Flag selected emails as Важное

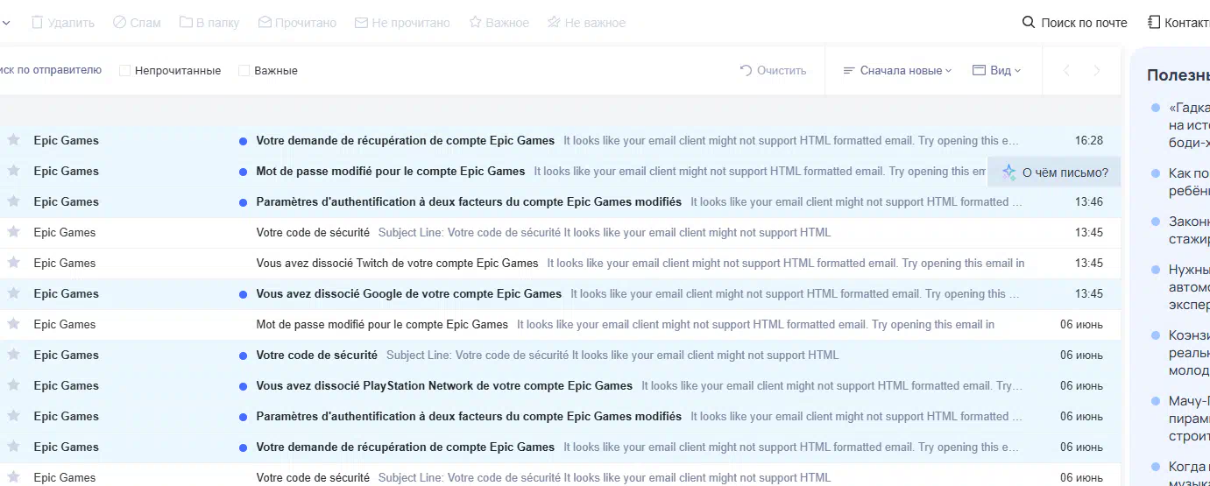pos(499,23)
